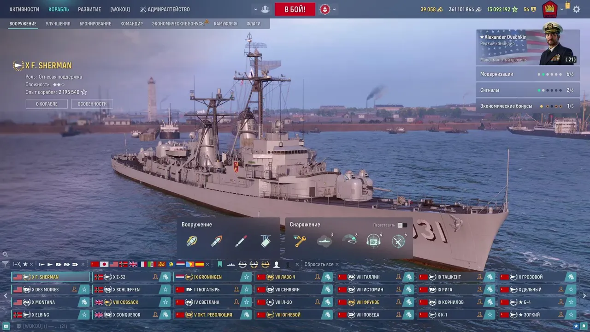Toggle star bonus on VIII COSSACK
Screen dimensions: 590x332
tap(165, 302)
